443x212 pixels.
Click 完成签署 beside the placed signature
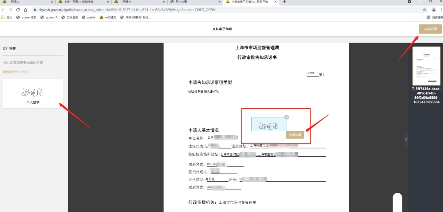pyautogui.click(x=295, y=135)
